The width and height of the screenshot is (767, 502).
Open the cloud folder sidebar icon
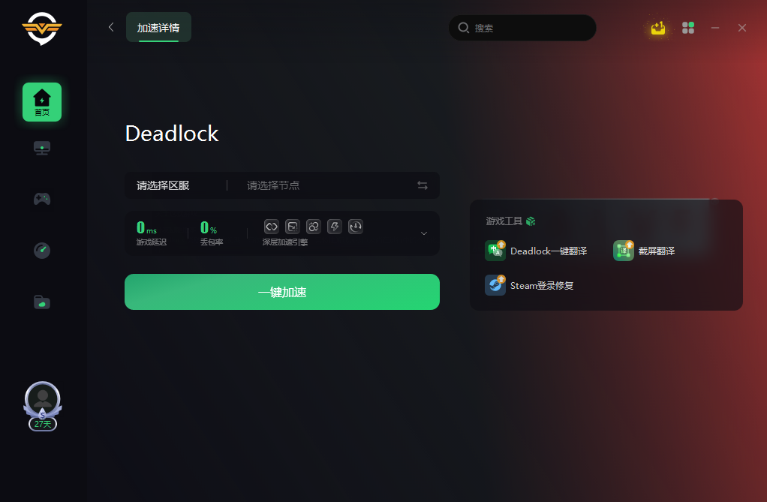click(42, 302)
